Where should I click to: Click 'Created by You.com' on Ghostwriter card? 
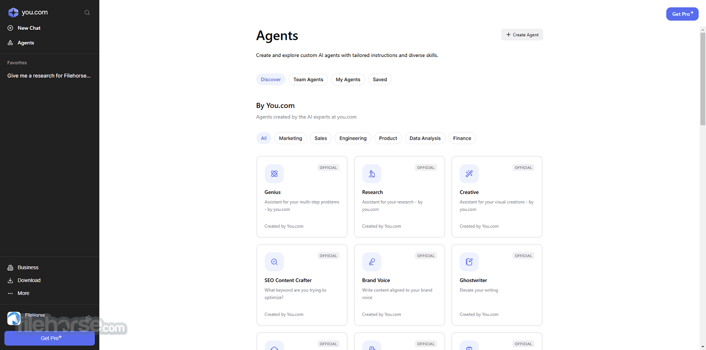(x=479, y=315)
